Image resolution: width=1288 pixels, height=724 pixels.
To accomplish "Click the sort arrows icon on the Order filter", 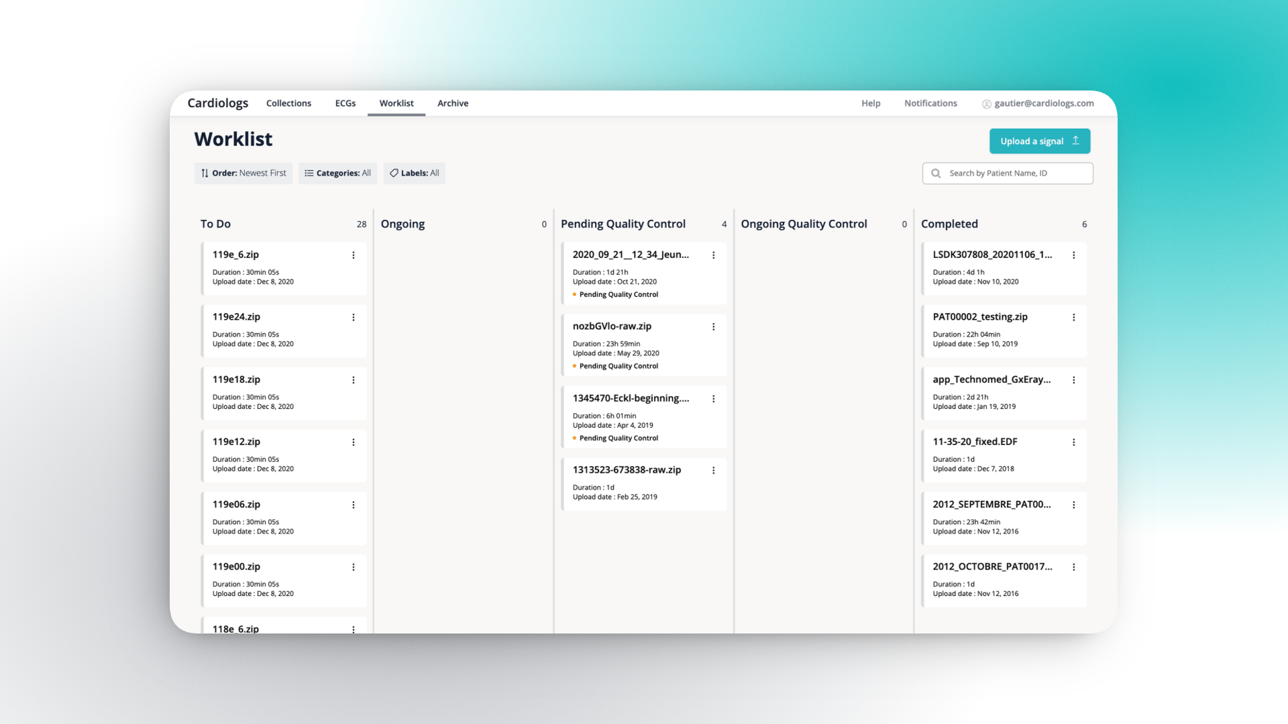I will tap(205, 173).
